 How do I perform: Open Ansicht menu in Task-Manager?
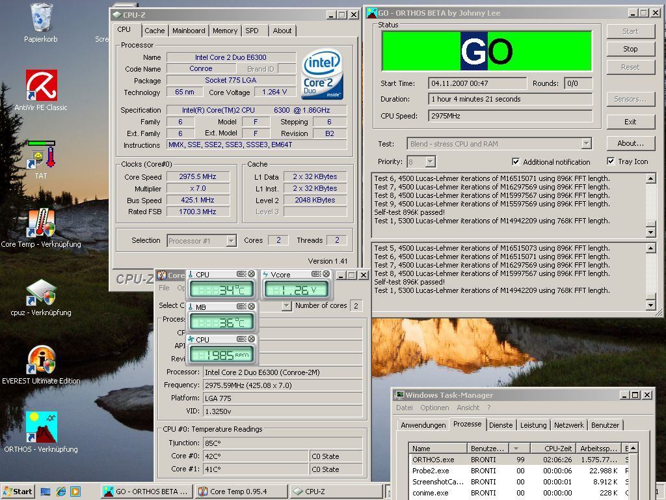pyautogui.click(x=468, y=408)
